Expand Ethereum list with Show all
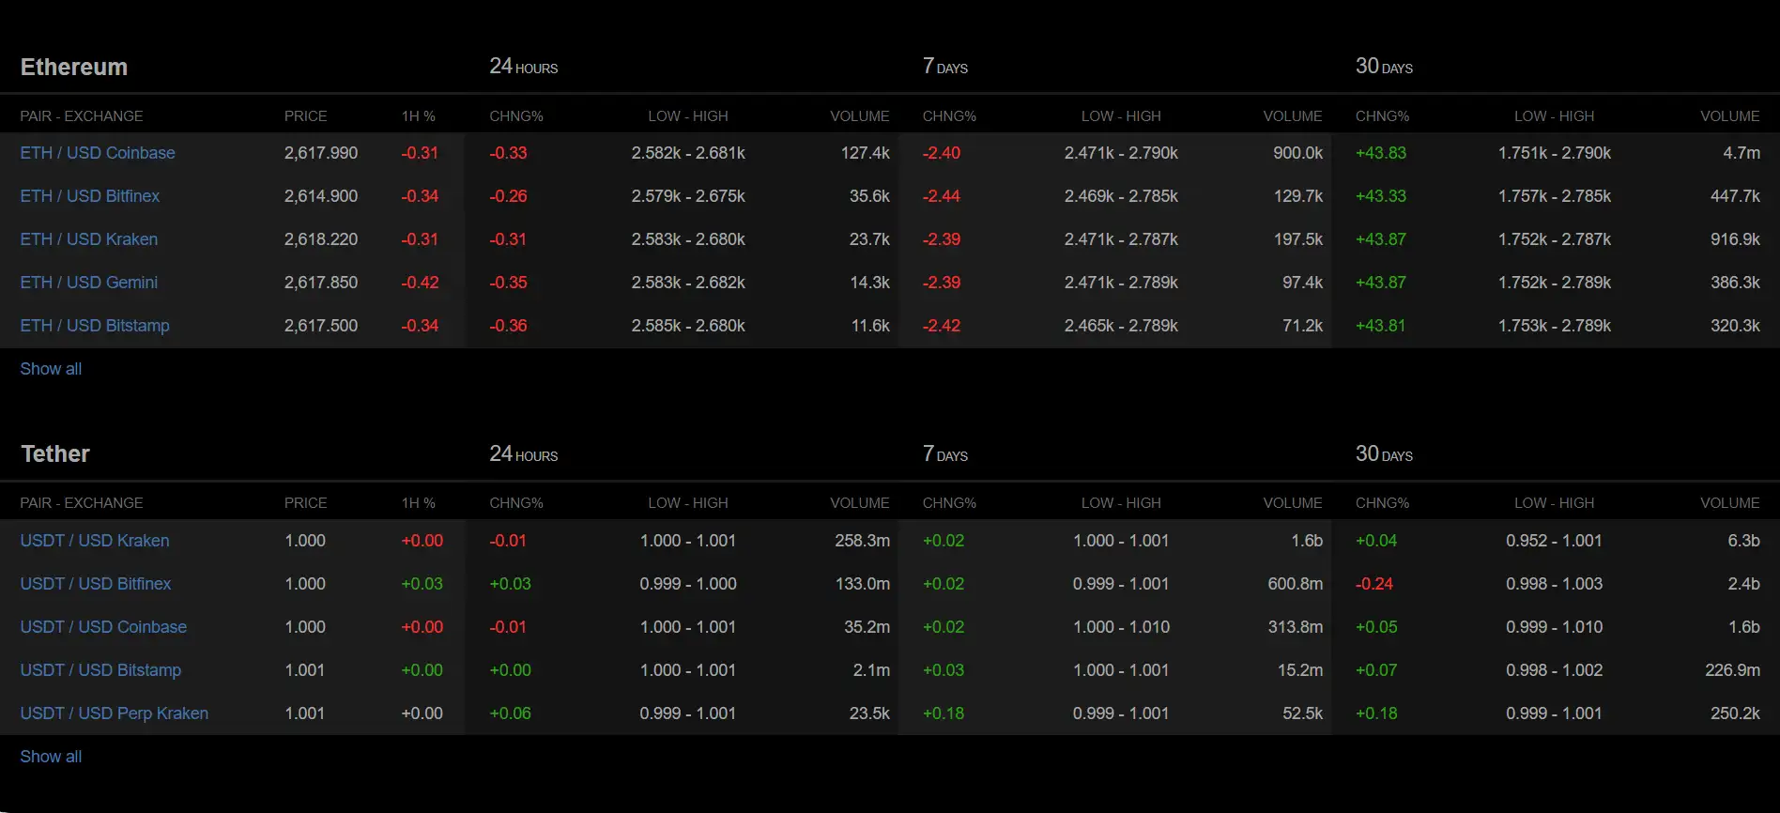 (51, 369)
